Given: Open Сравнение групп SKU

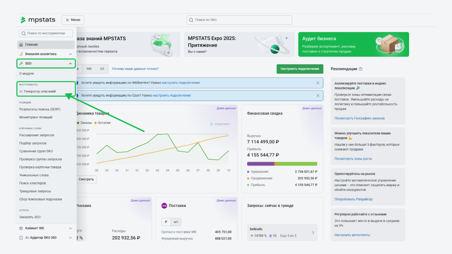Looking at the screenshot, I should click(x=36, y=151).
